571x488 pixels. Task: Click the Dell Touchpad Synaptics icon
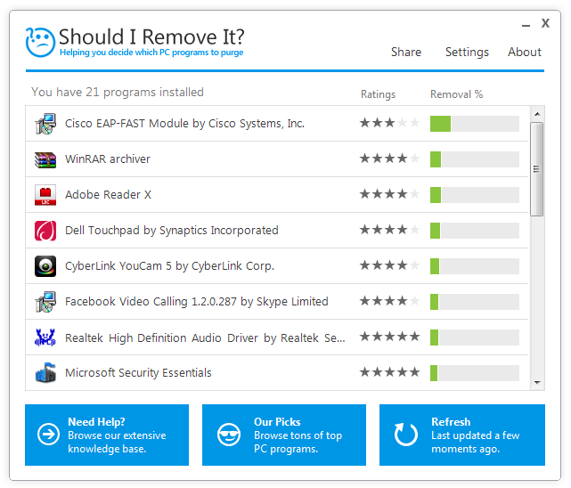click(45, 231)
